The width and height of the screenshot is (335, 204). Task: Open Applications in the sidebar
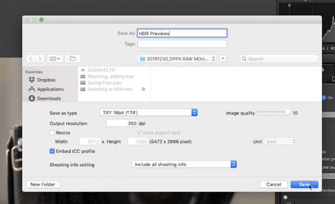pos(50,89)
